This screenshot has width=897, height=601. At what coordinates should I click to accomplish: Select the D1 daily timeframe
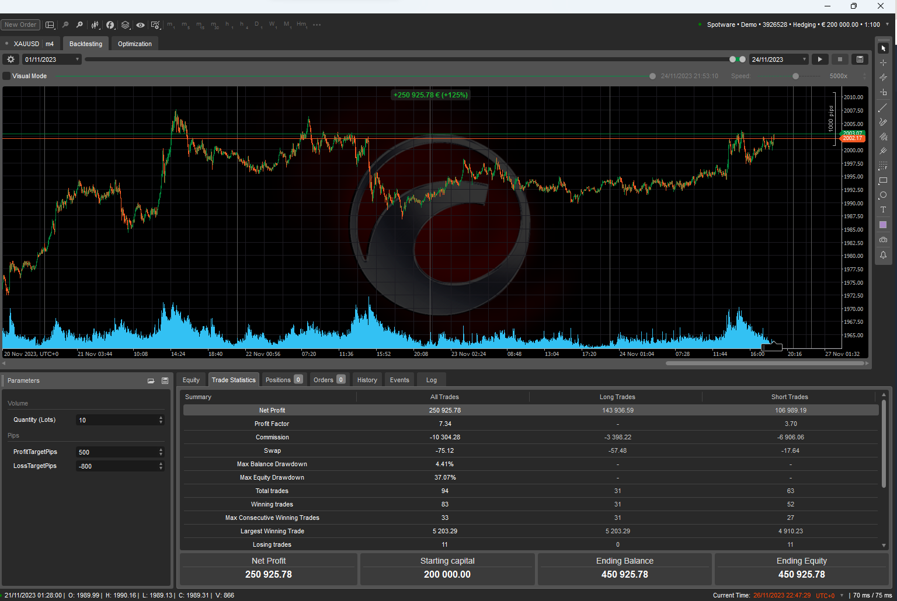pyautogui.click(x=258, y=25)
